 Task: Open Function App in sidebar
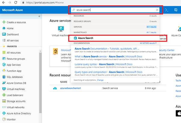(14, 71)
